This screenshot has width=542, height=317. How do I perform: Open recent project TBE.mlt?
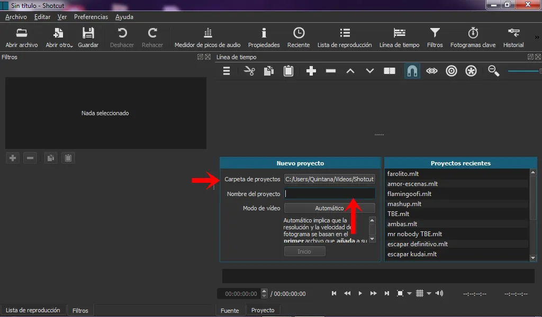click(x=457, y=214)
